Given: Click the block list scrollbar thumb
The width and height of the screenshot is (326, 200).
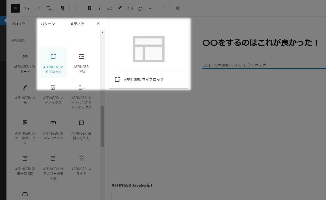Looking at the screenshot, I should 102,127.
